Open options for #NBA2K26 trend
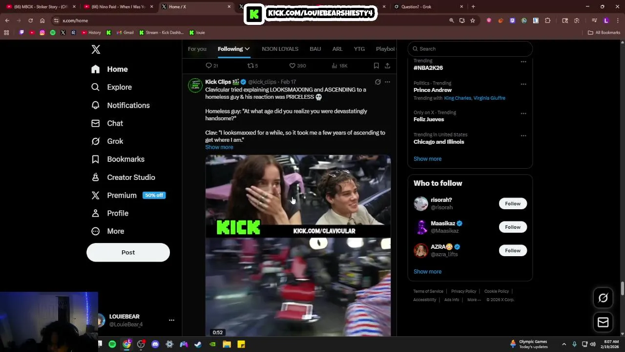This screenshot has width=625, height=352. 523,62
